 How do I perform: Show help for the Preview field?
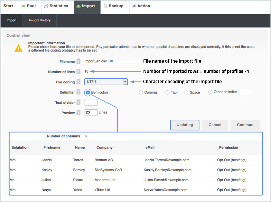79,113
